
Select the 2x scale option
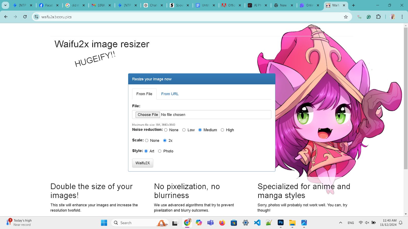[x=165, y=140]
